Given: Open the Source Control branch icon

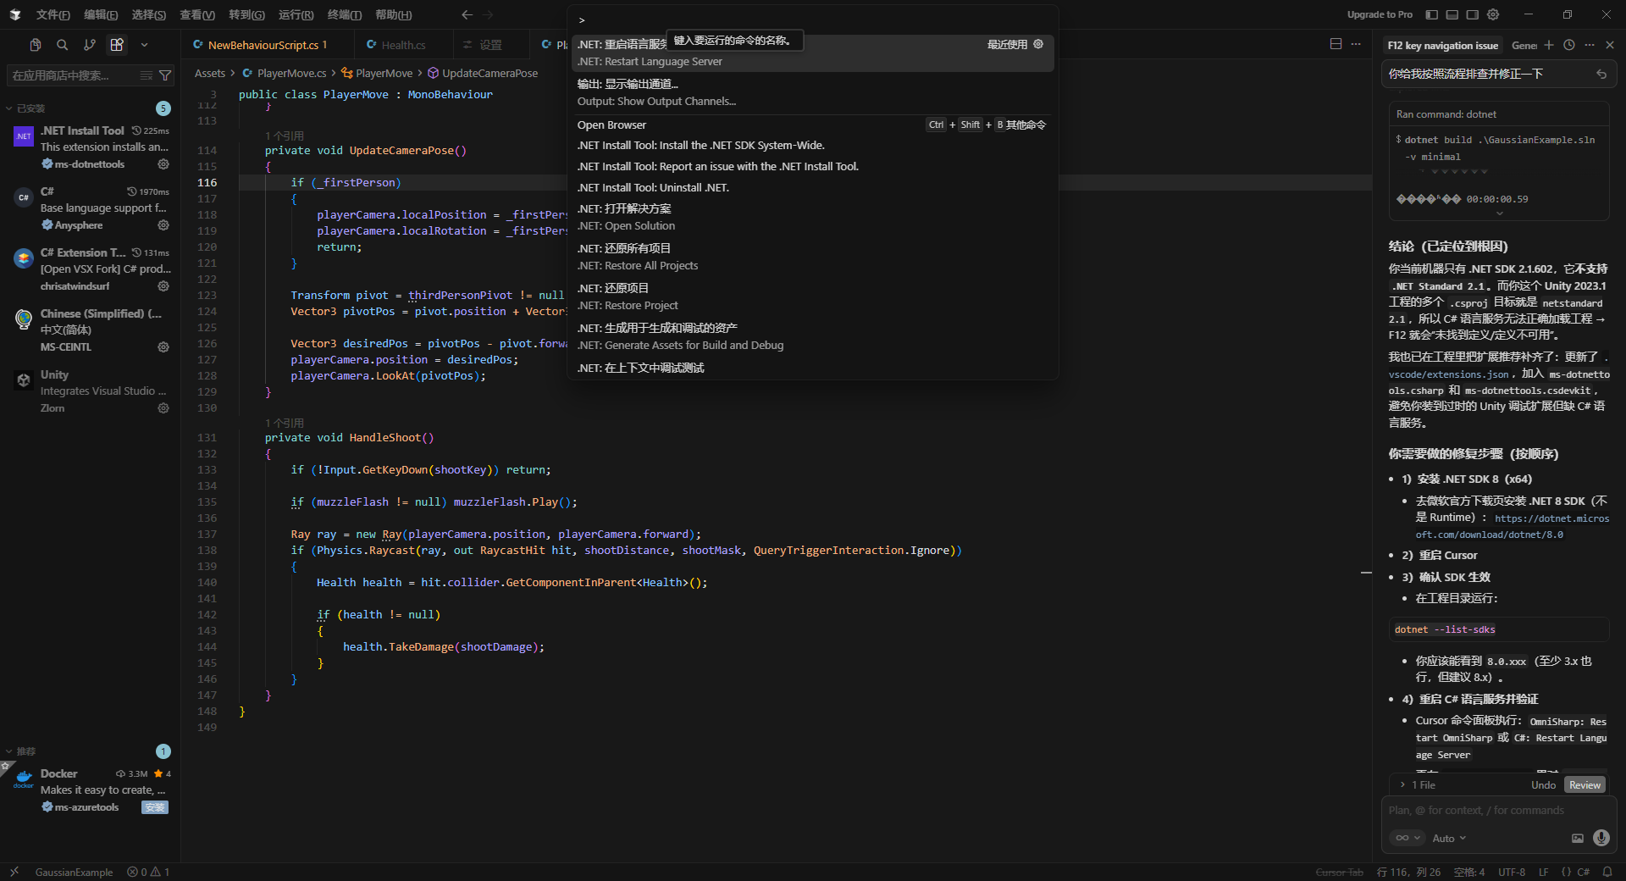Looking at the screenshot, I should (x=89, y=45).
